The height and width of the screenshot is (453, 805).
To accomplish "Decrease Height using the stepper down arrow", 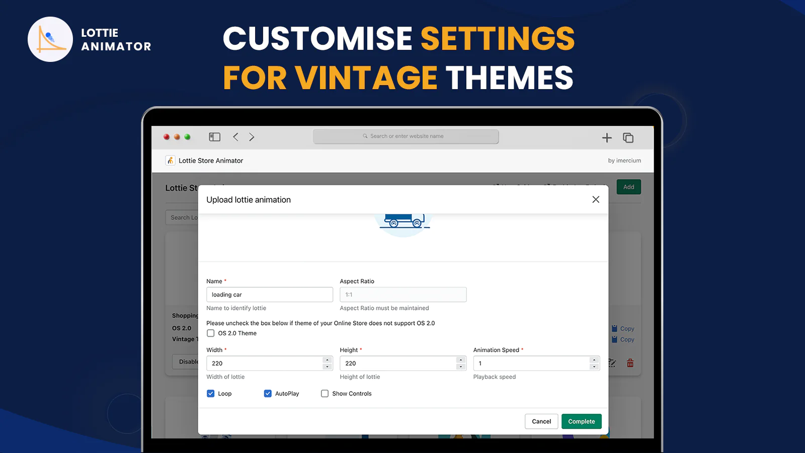I will 460,367.
